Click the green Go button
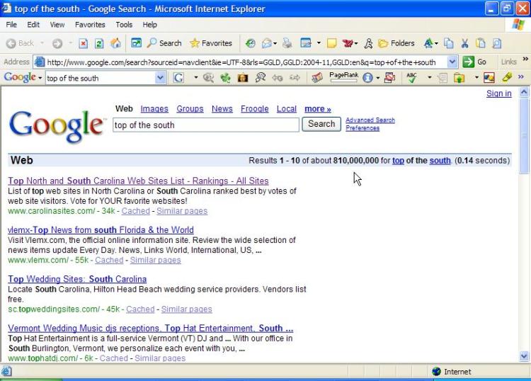The width and height of the screenshot is (531, 381). 475,62
